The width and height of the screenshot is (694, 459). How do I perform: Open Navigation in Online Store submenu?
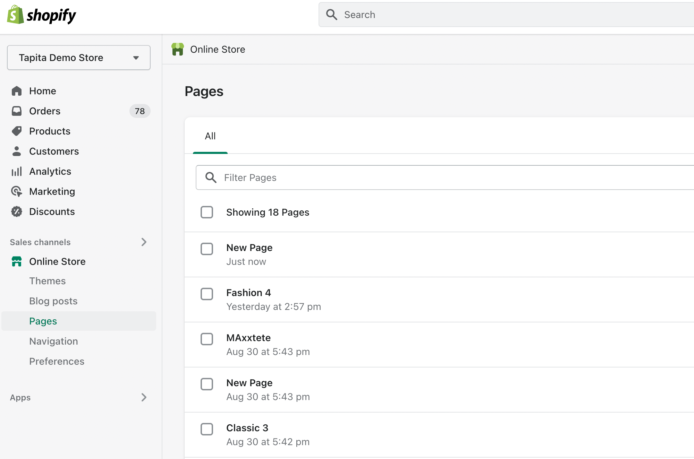pos(53,341)
